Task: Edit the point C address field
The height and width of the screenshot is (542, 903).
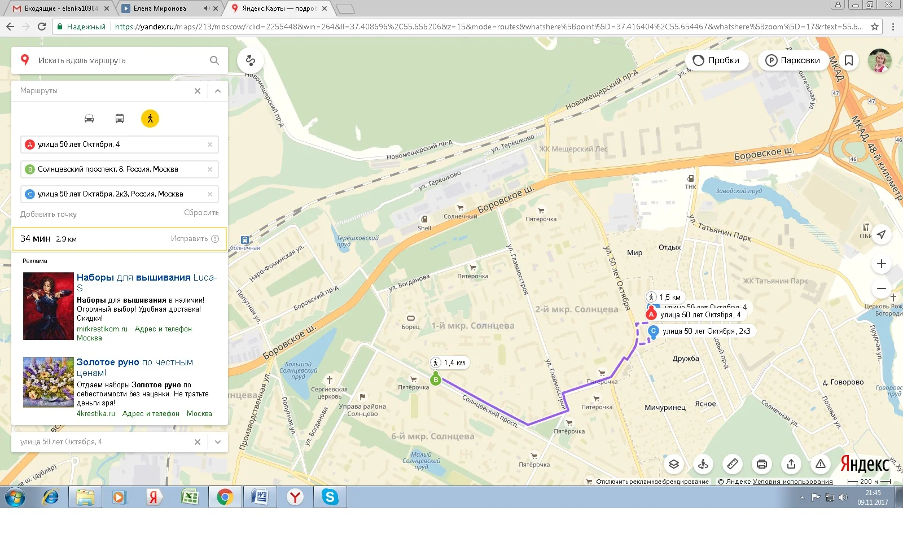Action: (120, 194)
